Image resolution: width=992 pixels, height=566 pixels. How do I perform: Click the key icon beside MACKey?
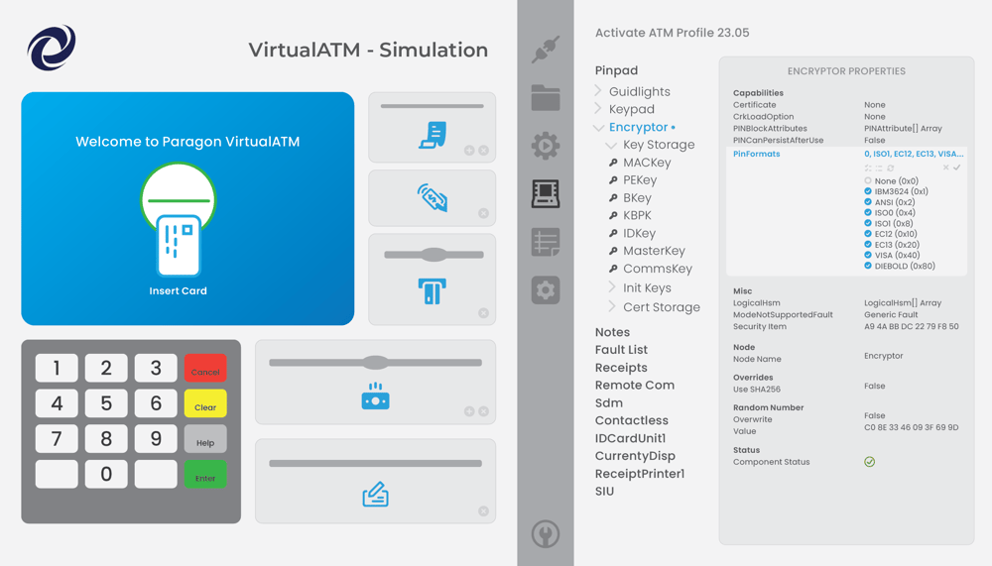click(x=613, y=163)
